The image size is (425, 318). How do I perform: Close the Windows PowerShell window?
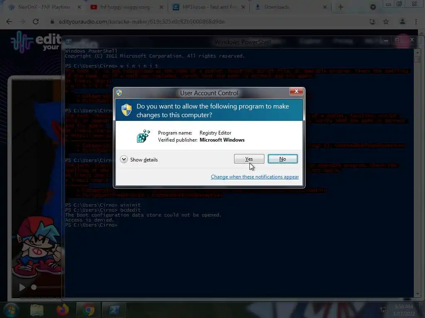point(412,40)
